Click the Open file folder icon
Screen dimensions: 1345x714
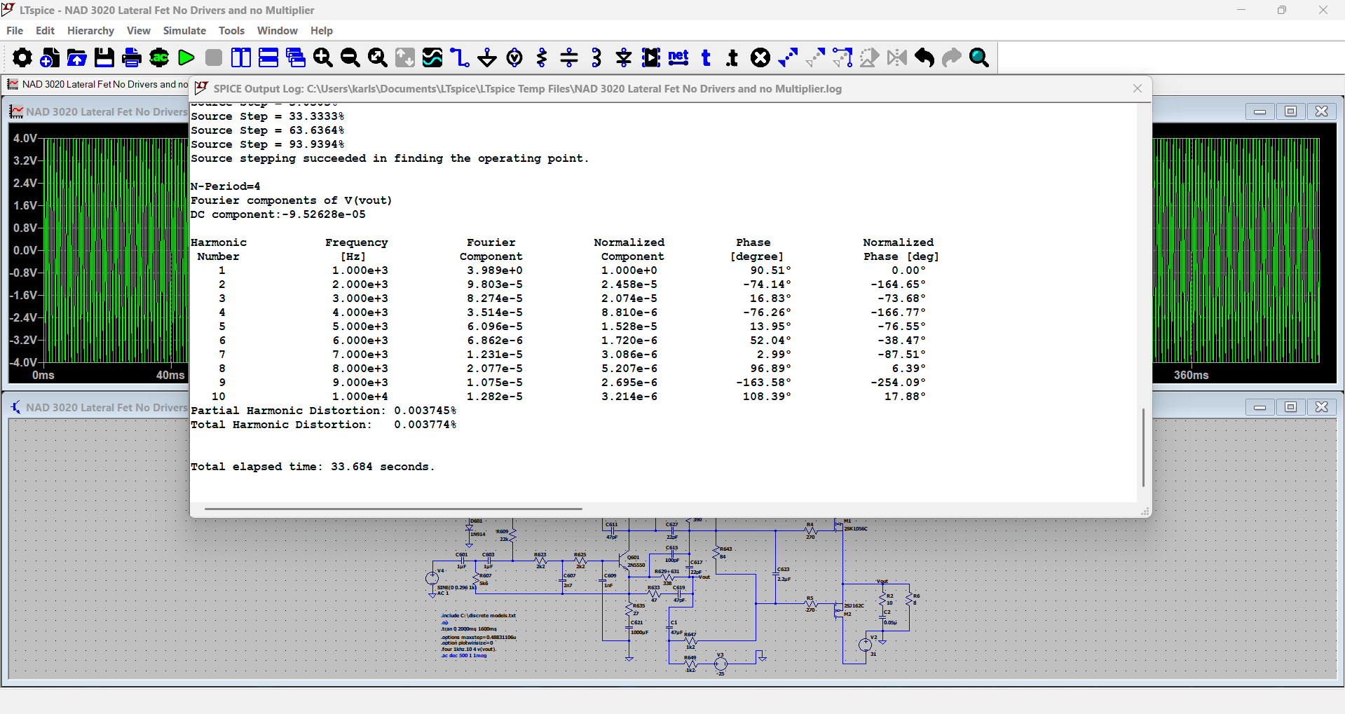(x=76, y=57)
